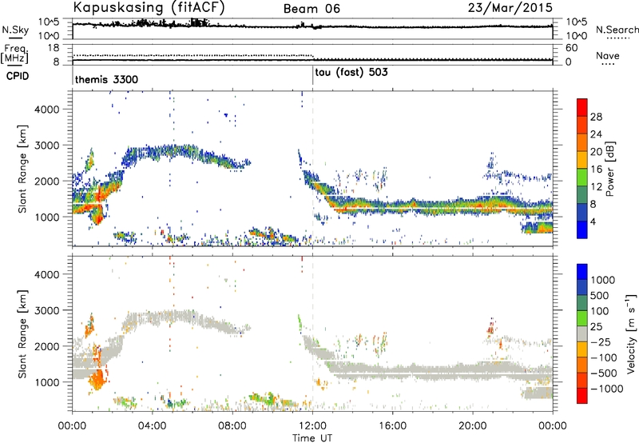639x443 pixels.
Task: Click the 20:00 time tick label
Action: click(473, 426)
